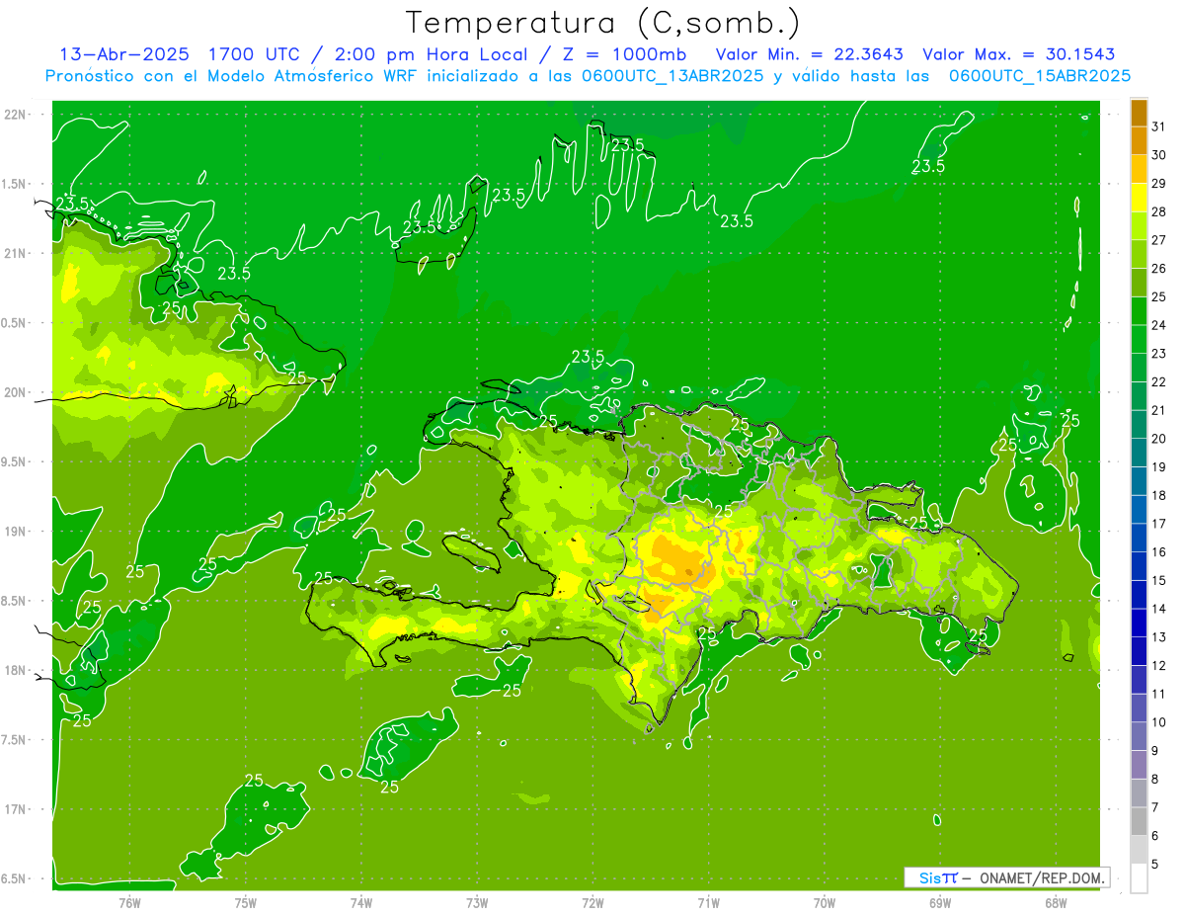Click the colorbar value '29'
Screen dimensions: 1185x916
click(1158, 183)
